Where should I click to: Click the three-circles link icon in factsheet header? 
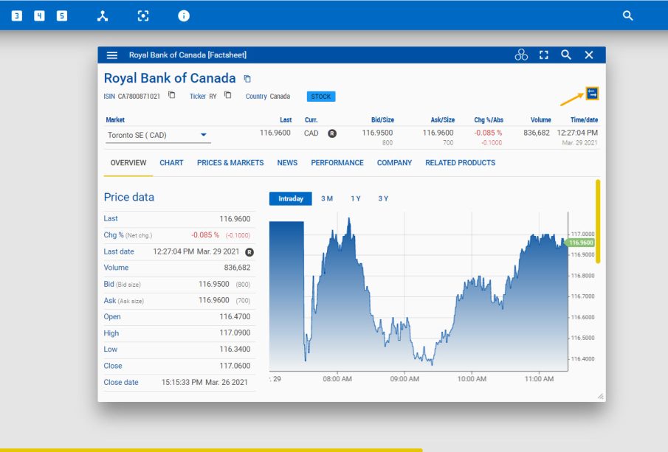(x=521, y=55)
